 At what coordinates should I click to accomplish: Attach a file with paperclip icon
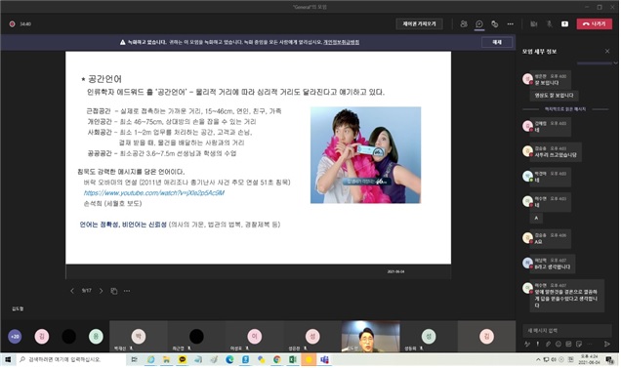[548, 344]
